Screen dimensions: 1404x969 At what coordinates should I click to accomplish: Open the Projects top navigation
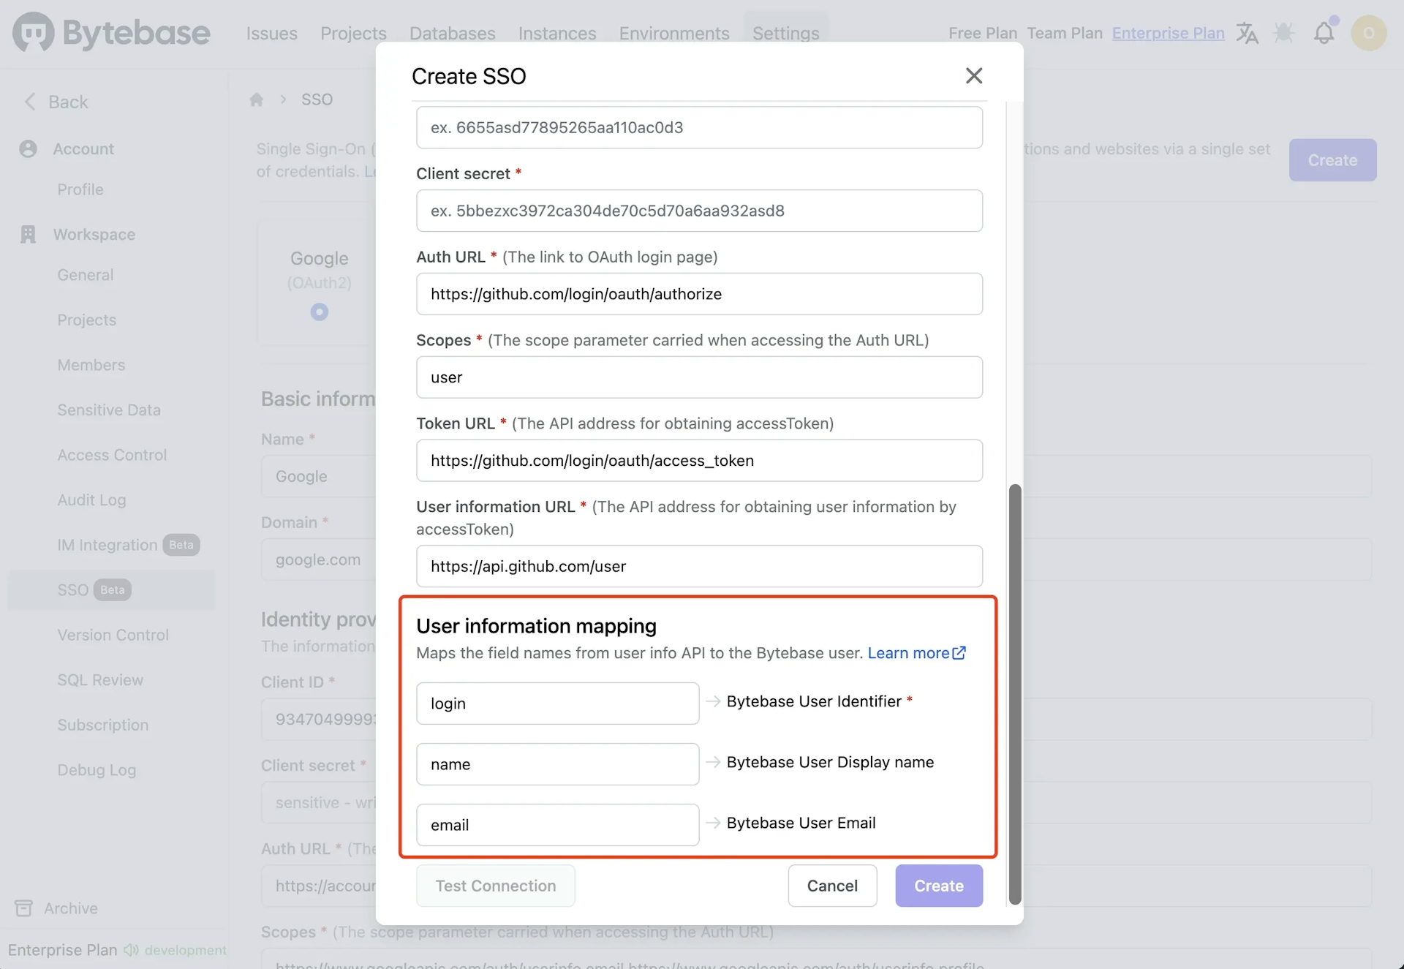353,33
